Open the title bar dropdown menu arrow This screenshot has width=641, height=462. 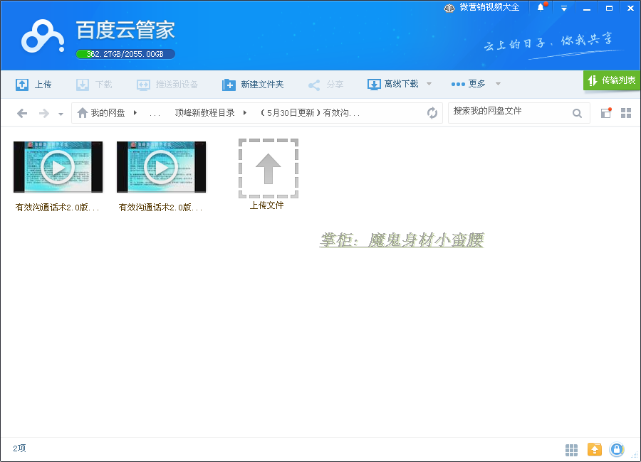click(x=564, y=8)
